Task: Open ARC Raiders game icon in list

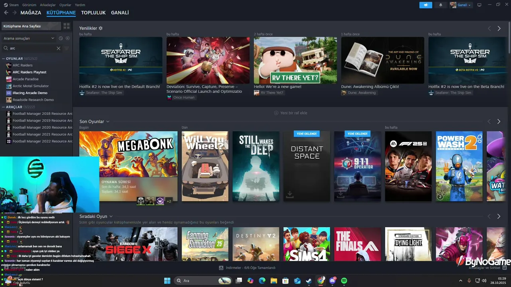Action: 9,65
